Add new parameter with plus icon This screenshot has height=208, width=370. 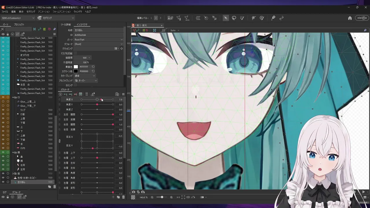113,197
